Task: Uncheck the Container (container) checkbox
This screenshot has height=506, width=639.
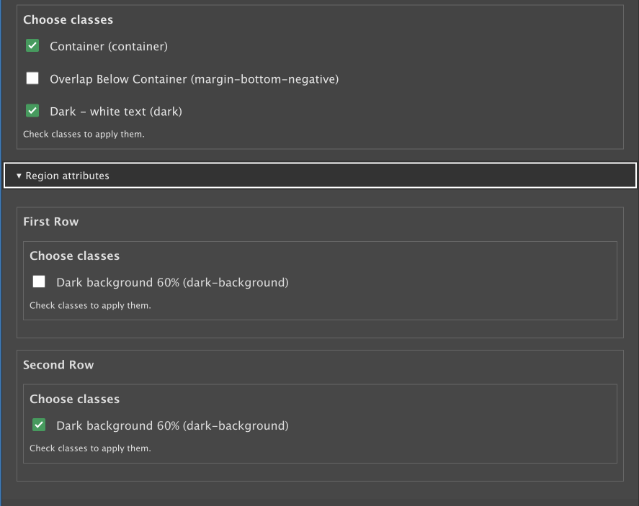Action: click(x=32, y=46)
